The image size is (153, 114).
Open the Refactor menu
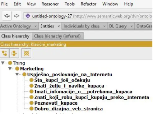[x=89, y=4]
